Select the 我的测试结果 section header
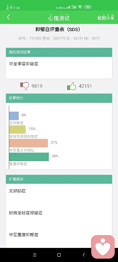Viewport: 118px width, 262px height. coord(59,52)
